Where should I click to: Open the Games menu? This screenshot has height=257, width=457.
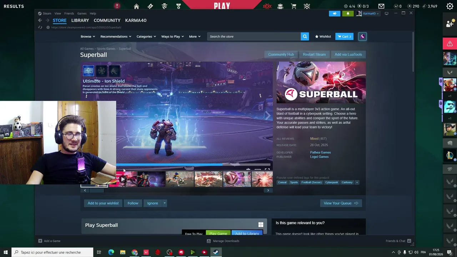[82, 14]
